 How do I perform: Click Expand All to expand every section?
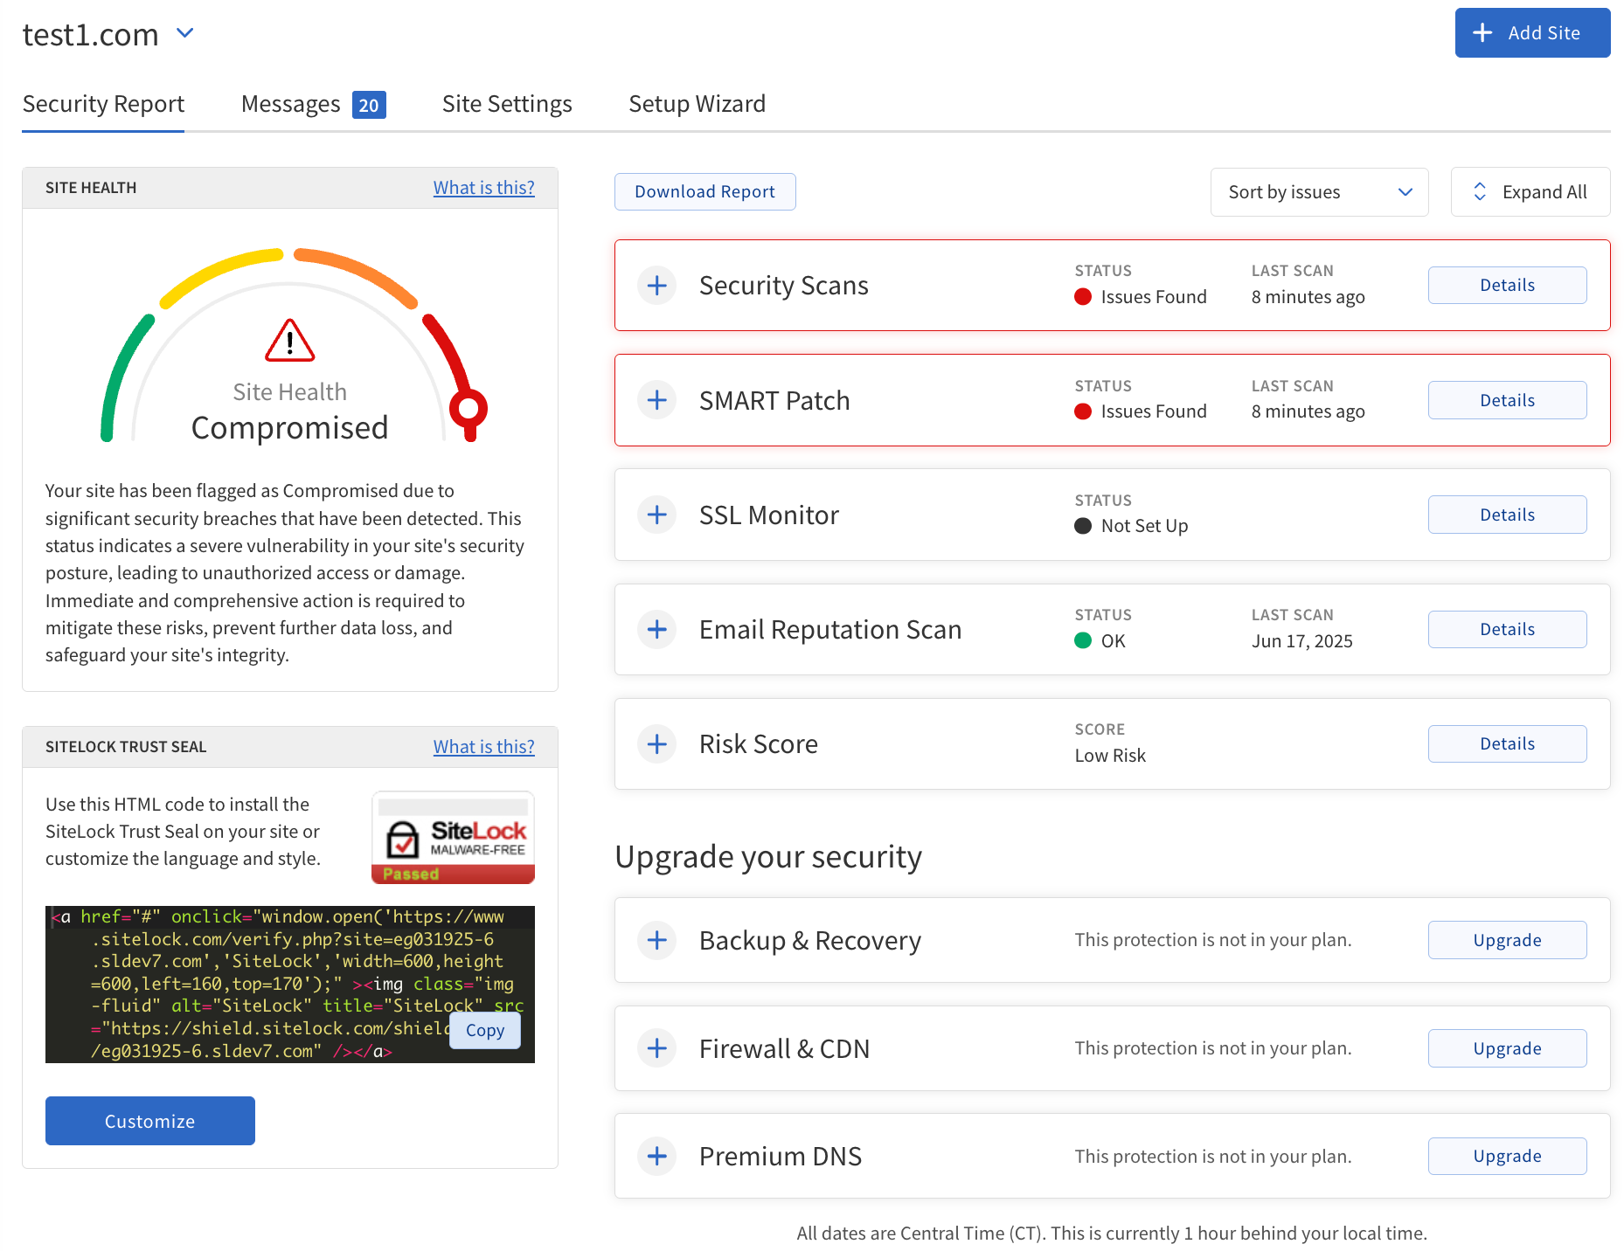tap(1530, 192)
